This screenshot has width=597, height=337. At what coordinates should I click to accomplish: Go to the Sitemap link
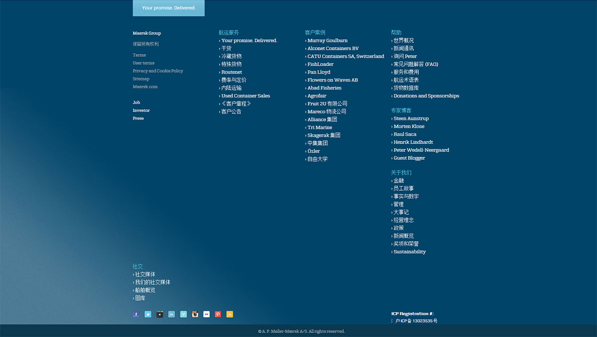(141, 79)
